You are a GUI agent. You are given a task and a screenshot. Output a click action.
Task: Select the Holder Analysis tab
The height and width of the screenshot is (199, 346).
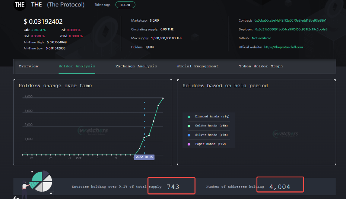(x=77, y=66)
